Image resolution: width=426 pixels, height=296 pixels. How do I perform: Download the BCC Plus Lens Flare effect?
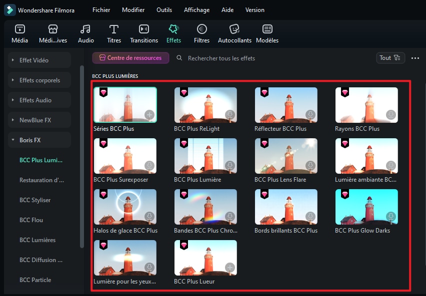(x=310, y=166)
